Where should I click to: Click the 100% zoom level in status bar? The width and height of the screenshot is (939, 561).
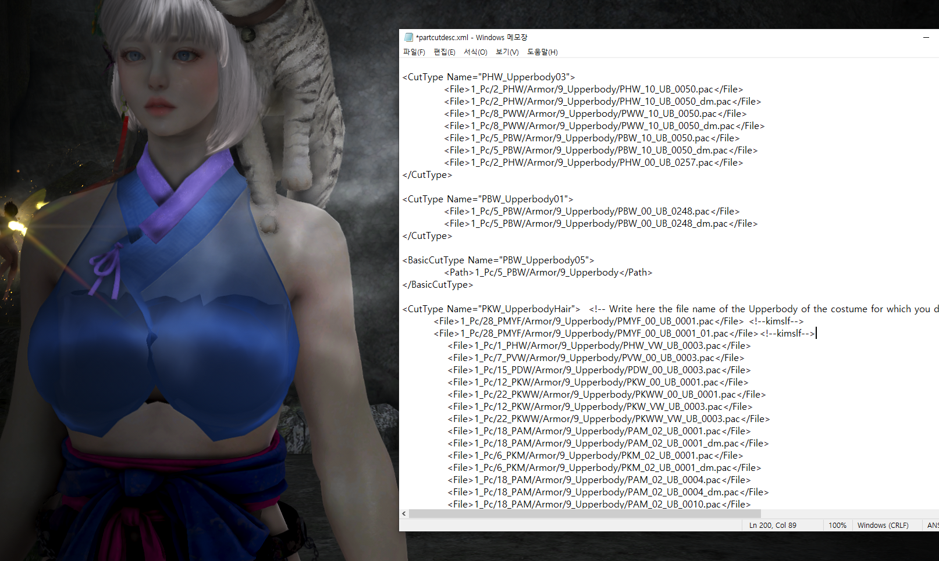tap(837, 525)
